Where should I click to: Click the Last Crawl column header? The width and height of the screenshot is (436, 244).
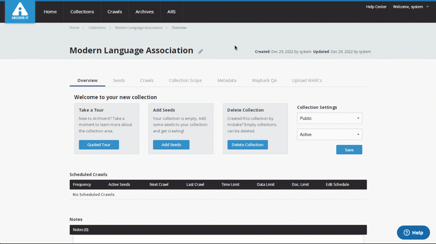pyautogui.click(x=195, y=185)
